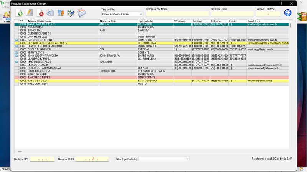Click the Nº column header
The image size is (307, 172).
[x=21, y=21]
